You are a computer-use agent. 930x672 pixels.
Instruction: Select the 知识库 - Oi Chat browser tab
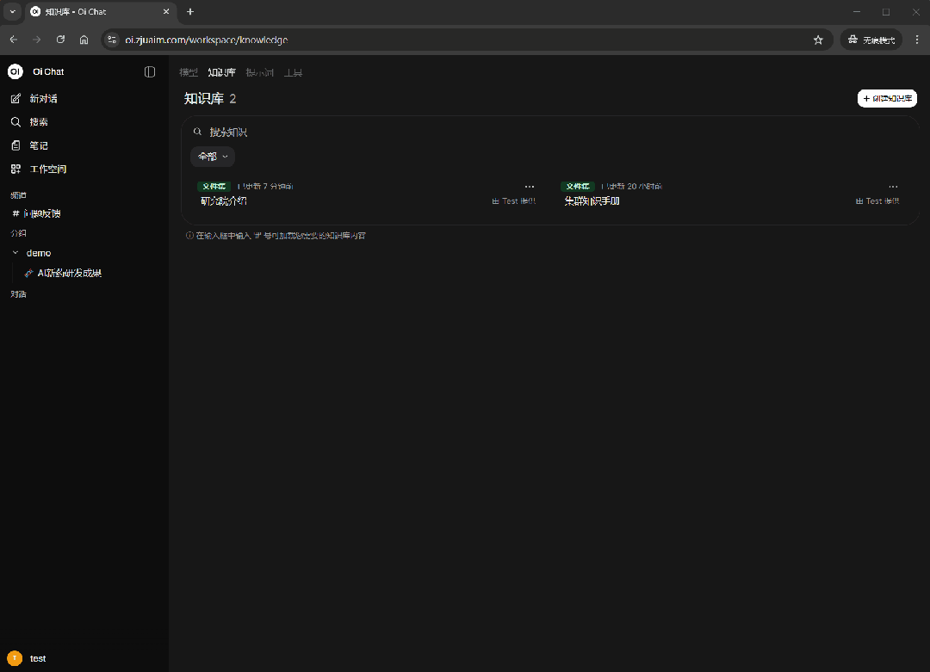tap(100, 12)
